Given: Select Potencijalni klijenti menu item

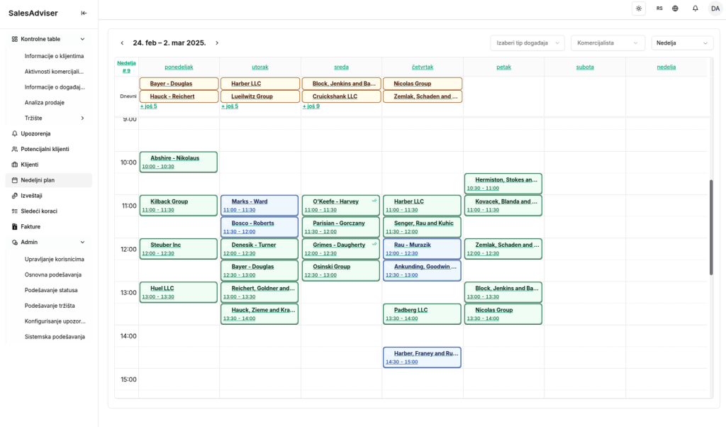Looking at the screenshot, I should (x=45, y=149).
